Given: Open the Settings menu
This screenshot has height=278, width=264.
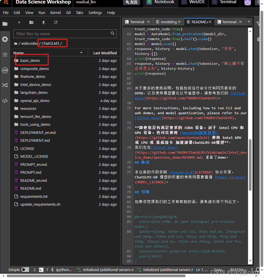Looking at the screenshot, I should click(x=95, y=13).
